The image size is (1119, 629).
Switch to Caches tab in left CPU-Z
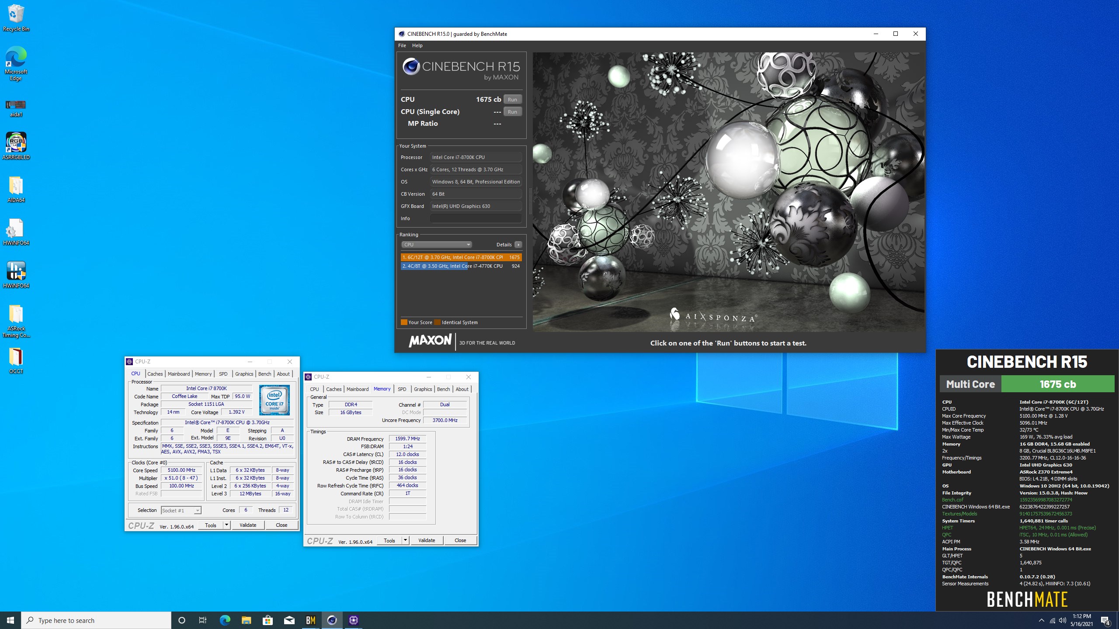(x=155, y=374)
